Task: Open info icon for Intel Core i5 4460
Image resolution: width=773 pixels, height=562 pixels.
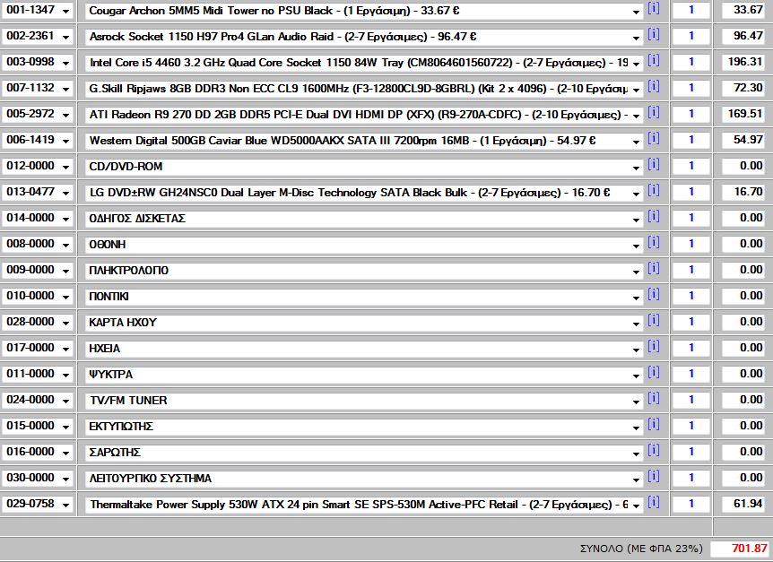Action: click(x=653, y=61)
